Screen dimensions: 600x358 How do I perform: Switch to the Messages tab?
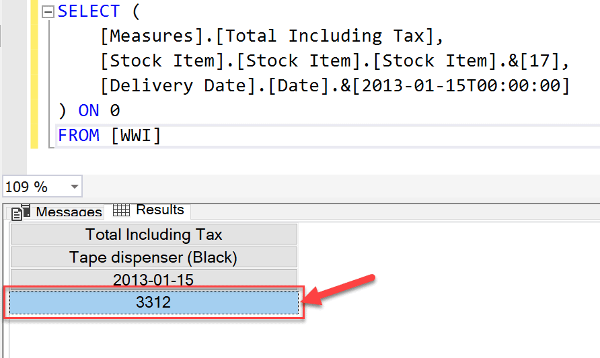[x=69, y=212]
